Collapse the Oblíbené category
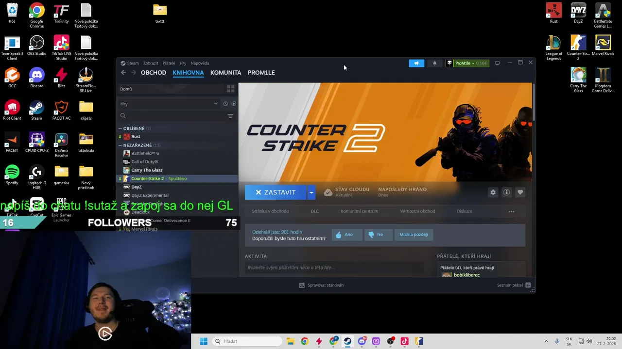Viewport: 622px width, 349px height. tap(120, 128)
